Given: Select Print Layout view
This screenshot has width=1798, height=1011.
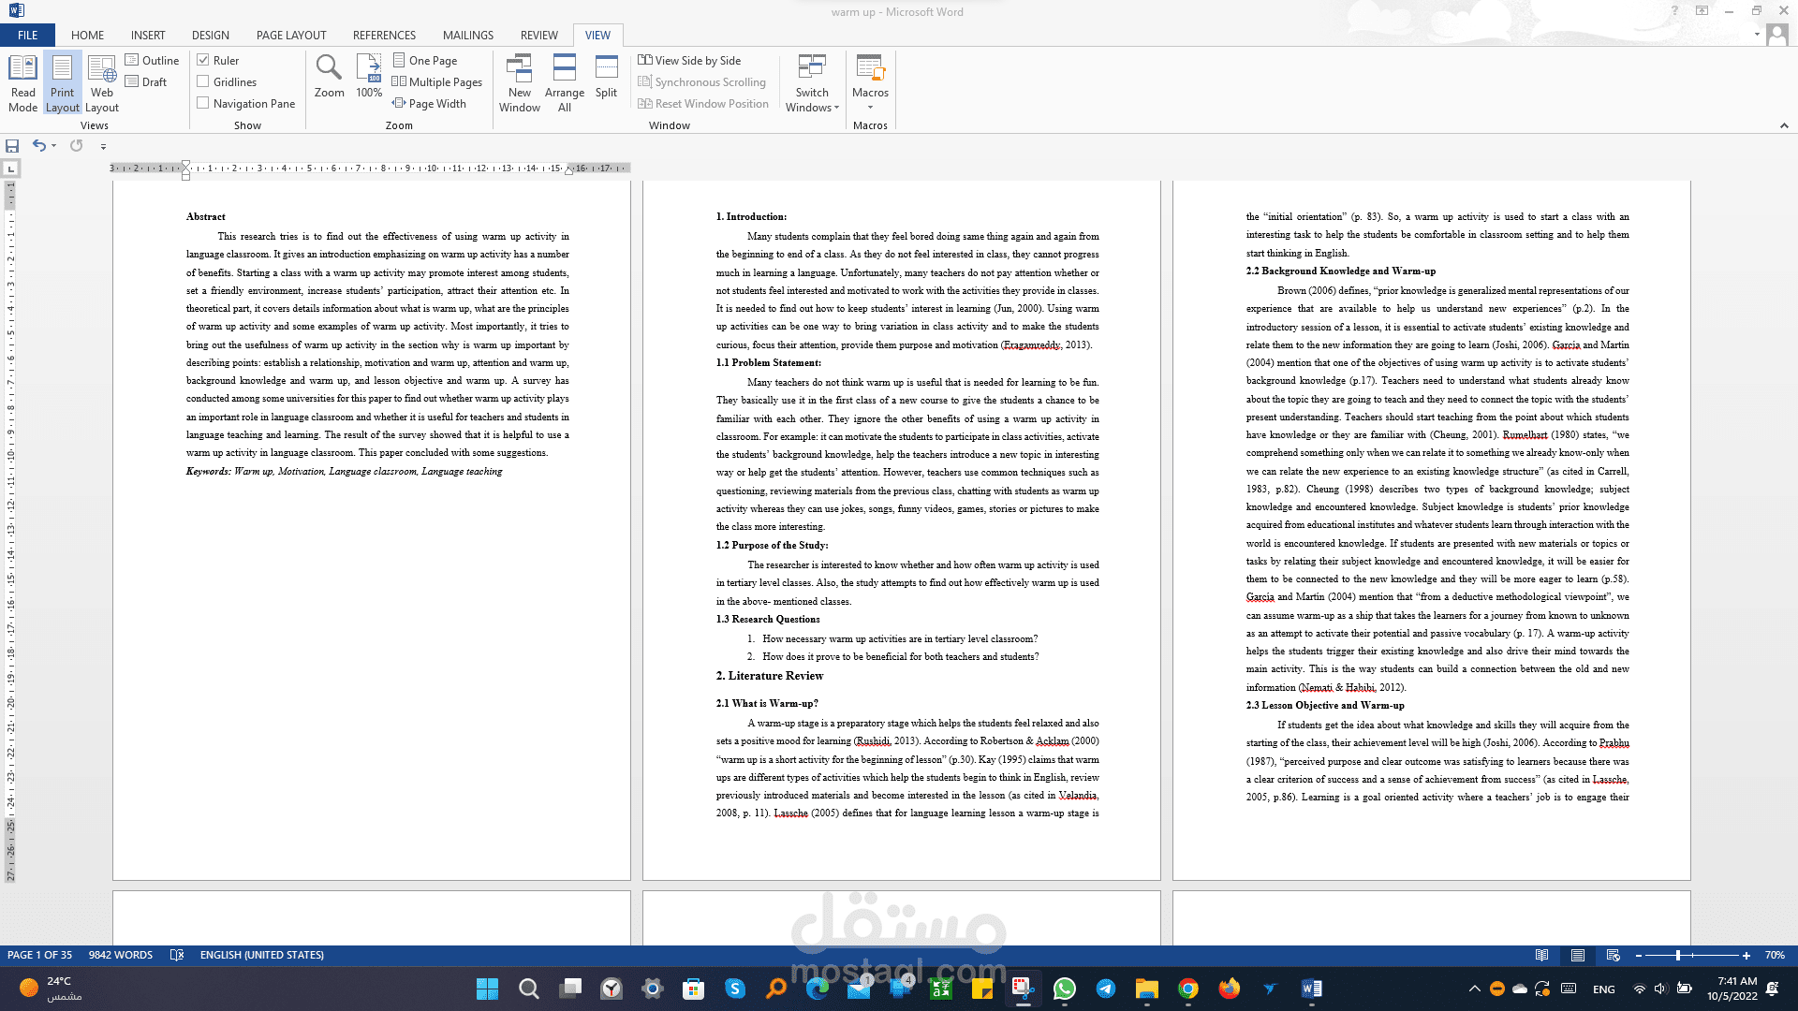Looking at the screenshot, I should point(63,83).
